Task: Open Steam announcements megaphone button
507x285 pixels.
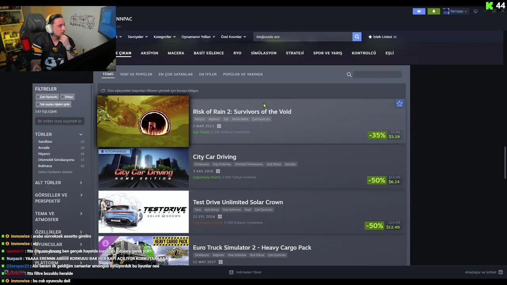Action: click(x=419, y=11)
